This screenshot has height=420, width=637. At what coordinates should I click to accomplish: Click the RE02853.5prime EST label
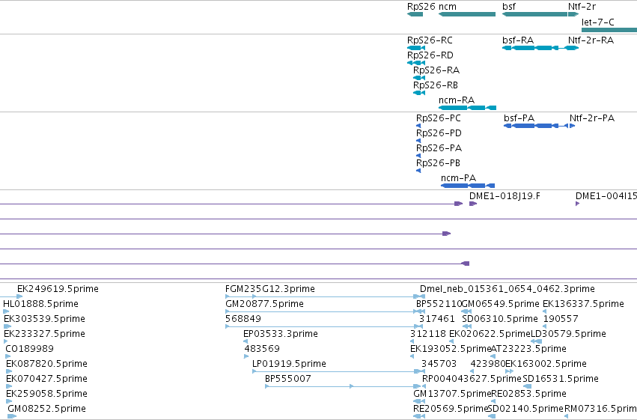tap(528, 394)
